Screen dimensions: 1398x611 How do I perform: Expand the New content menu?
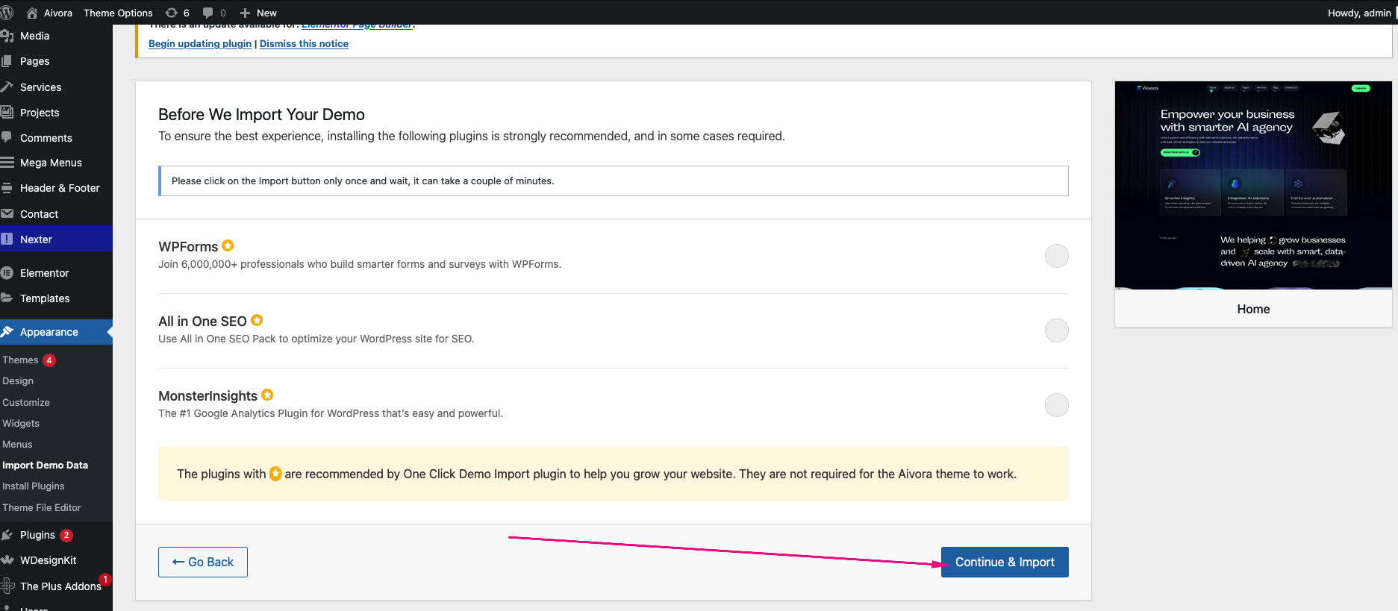point(258,13)
